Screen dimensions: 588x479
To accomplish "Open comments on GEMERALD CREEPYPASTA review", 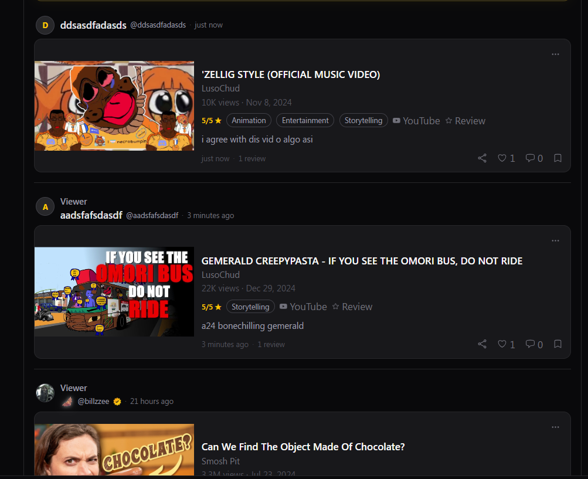I will tap(534, 344).
